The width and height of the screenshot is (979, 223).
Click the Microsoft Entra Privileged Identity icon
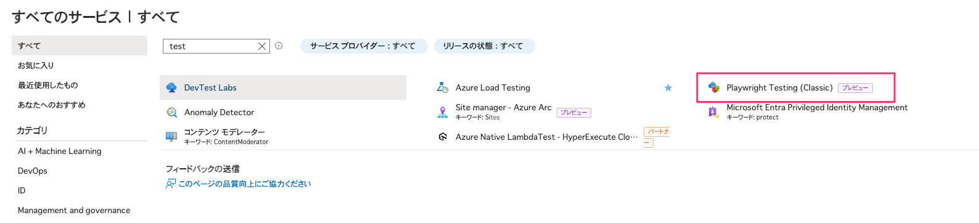point(713,112)
